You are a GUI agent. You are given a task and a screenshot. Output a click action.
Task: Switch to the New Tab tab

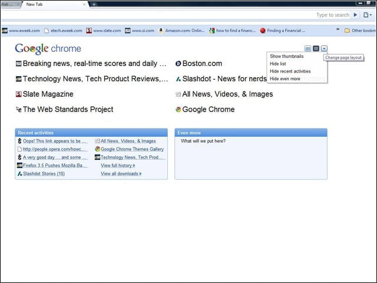34,4
